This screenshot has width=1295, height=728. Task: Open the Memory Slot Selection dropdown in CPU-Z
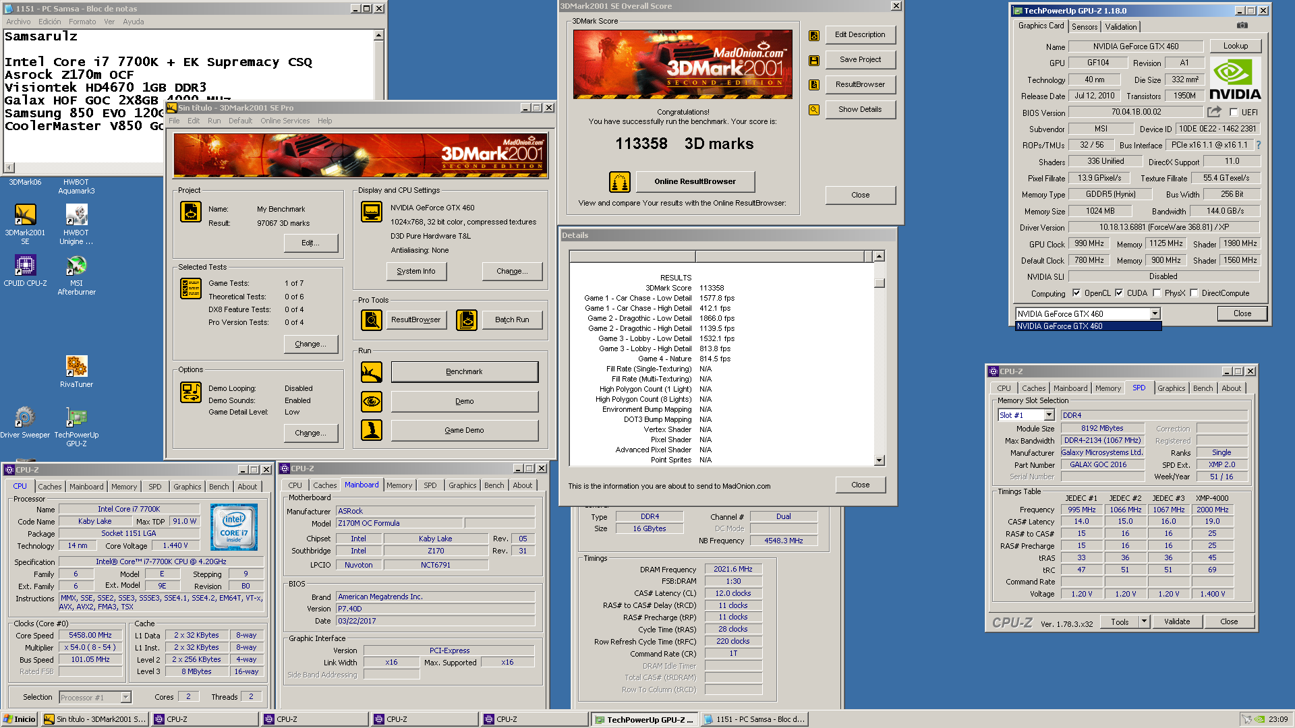tap(1049, 415)
